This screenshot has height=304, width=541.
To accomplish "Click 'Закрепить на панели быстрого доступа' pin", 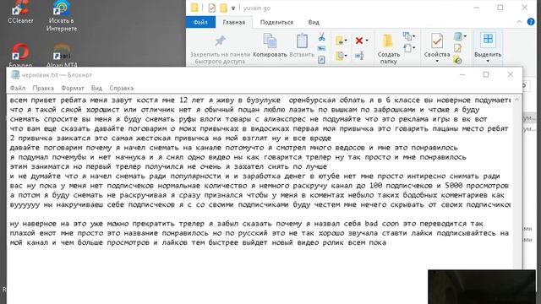I will 220,48.
